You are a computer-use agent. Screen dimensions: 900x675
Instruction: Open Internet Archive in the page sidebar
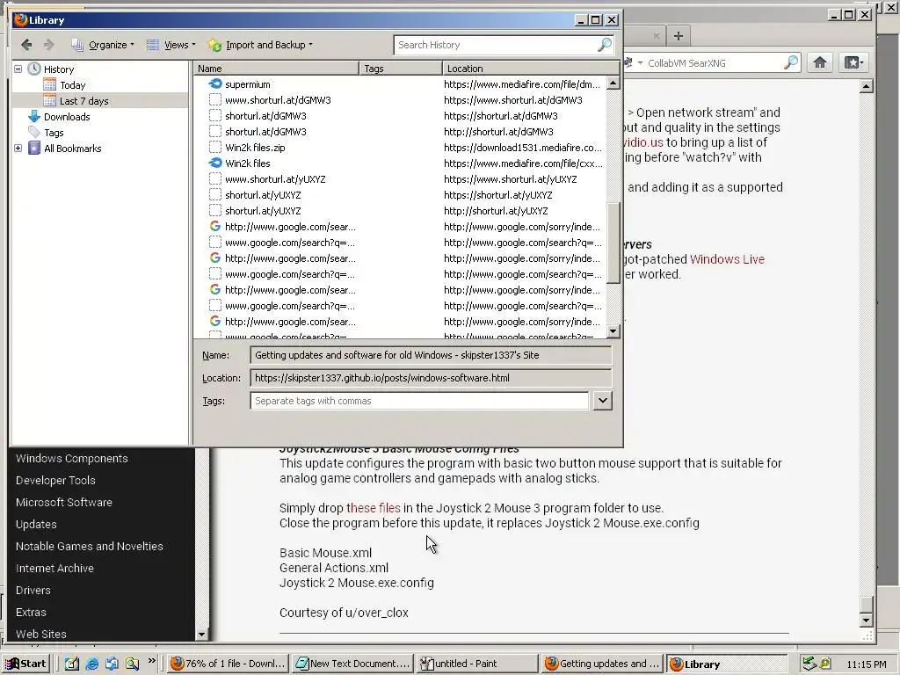(54, 569)
